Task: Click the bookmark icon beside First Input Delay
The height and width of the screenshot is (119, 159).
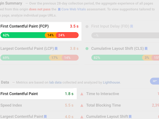Action: 132,26
